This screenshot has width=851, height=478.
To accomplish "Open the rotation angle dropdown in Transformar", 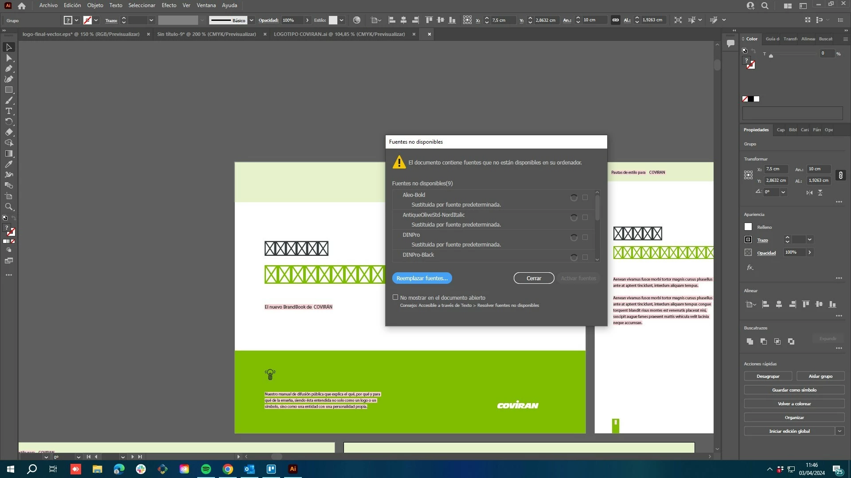I will 783,192.
